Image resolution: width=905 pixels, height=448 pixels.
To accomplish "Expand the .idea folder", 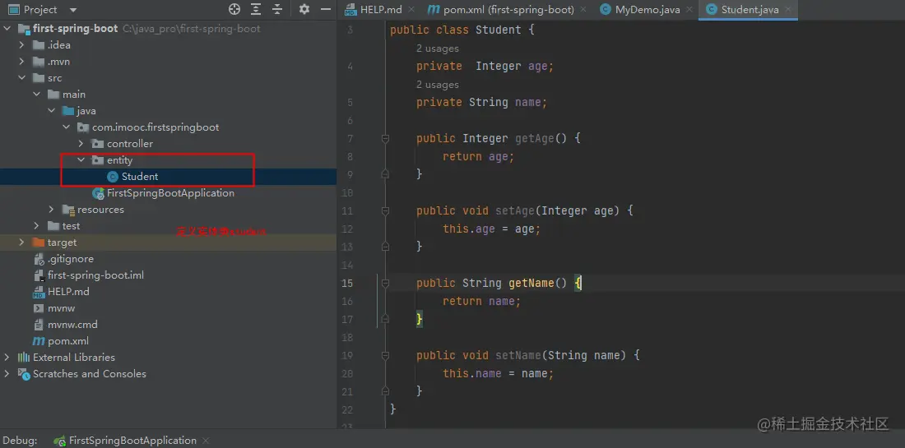I will tap(22, 45).
